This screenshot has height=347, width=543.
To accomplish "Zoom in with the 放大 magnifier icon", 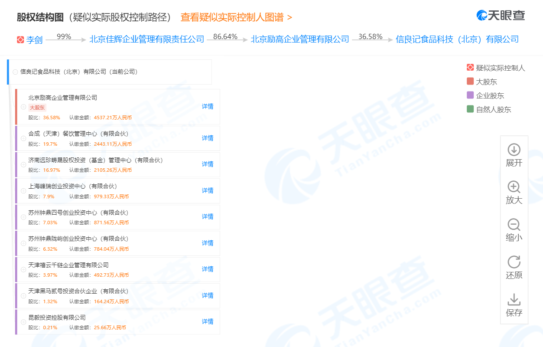I will (x=514, y=187).
